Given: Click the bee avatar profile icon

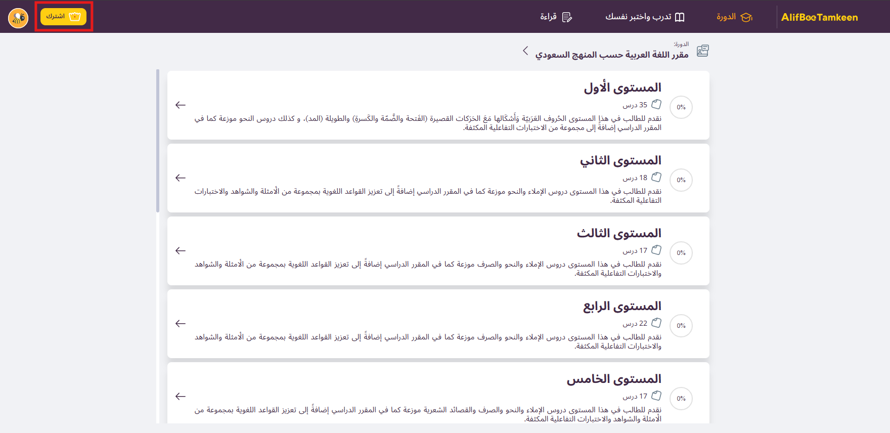Looking at the screenshot, I should [18, 18].
